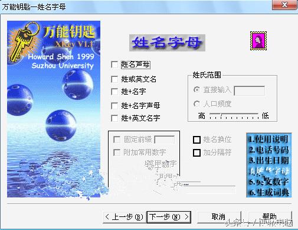Click the XKey banner image with key
The height and width of the screenshot is (230, 298).
pos(54,109)
